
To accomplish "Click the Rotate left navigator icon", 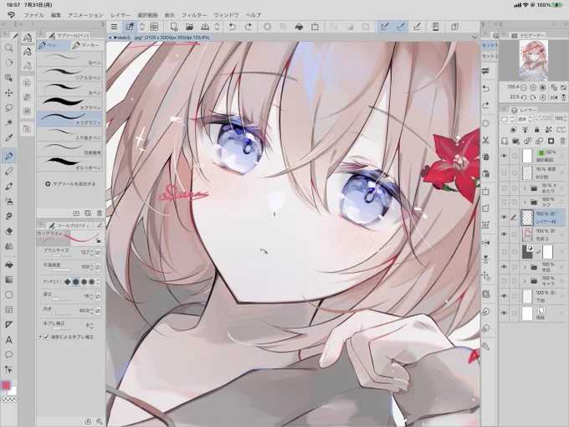I will pos(524,97).
